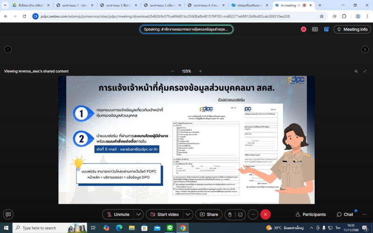Screen dimensions: 373x233
Task: Open the emoji reactions picker
Action: [x=240, y=214]
